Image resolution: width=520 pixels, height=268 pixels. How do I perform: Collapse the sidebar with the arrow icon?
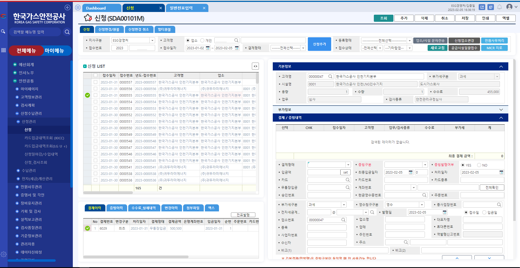[67, 8]
